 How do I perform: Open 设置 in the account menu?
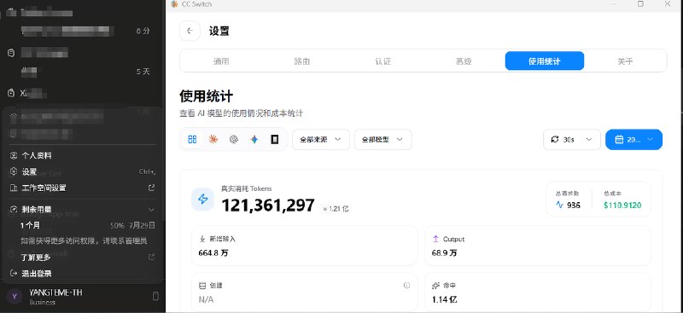pyautogui.click(x=82, y=171)
